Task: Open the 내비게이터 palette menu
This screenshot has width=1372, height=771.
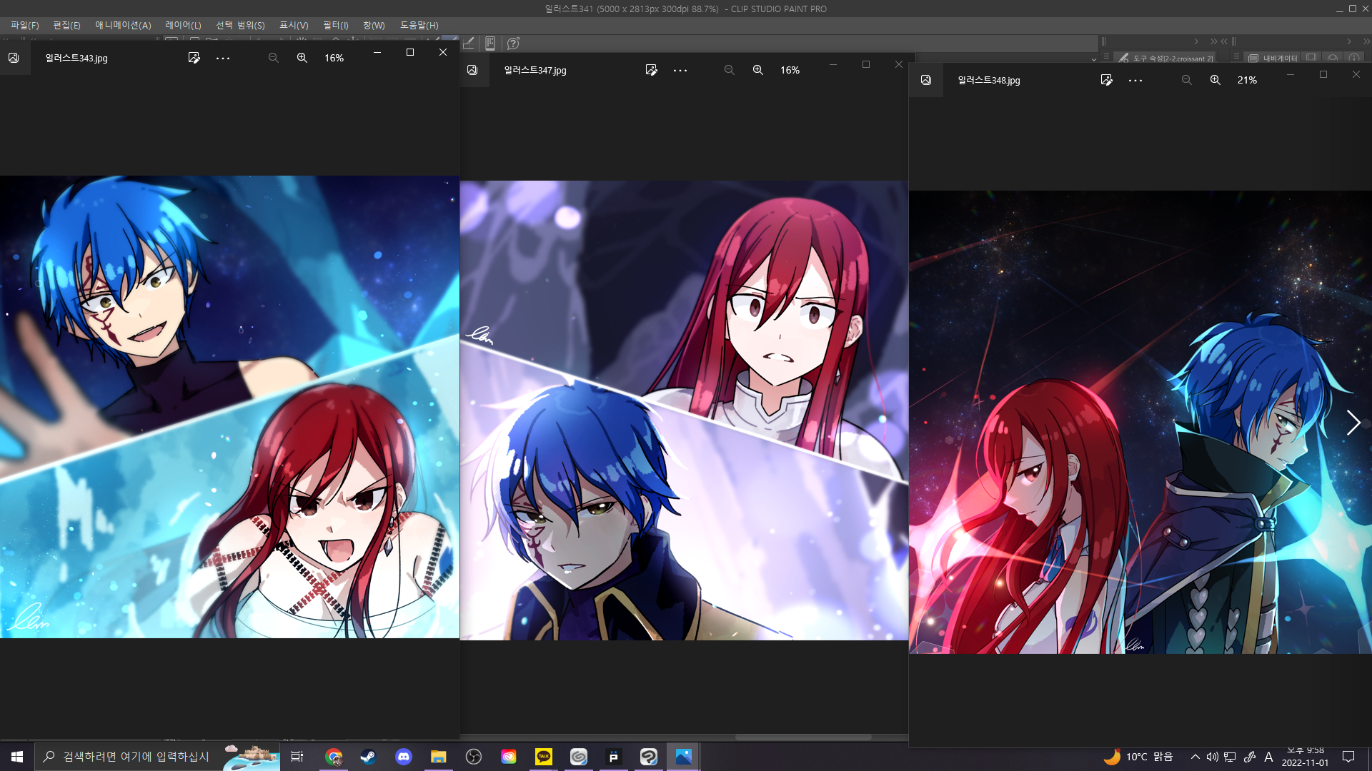Action: coord(1236,56)
